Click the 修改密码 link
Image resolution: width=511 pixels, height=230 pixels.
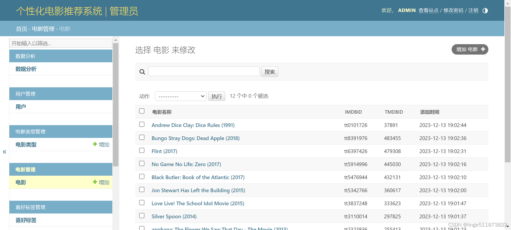[453, 10]
